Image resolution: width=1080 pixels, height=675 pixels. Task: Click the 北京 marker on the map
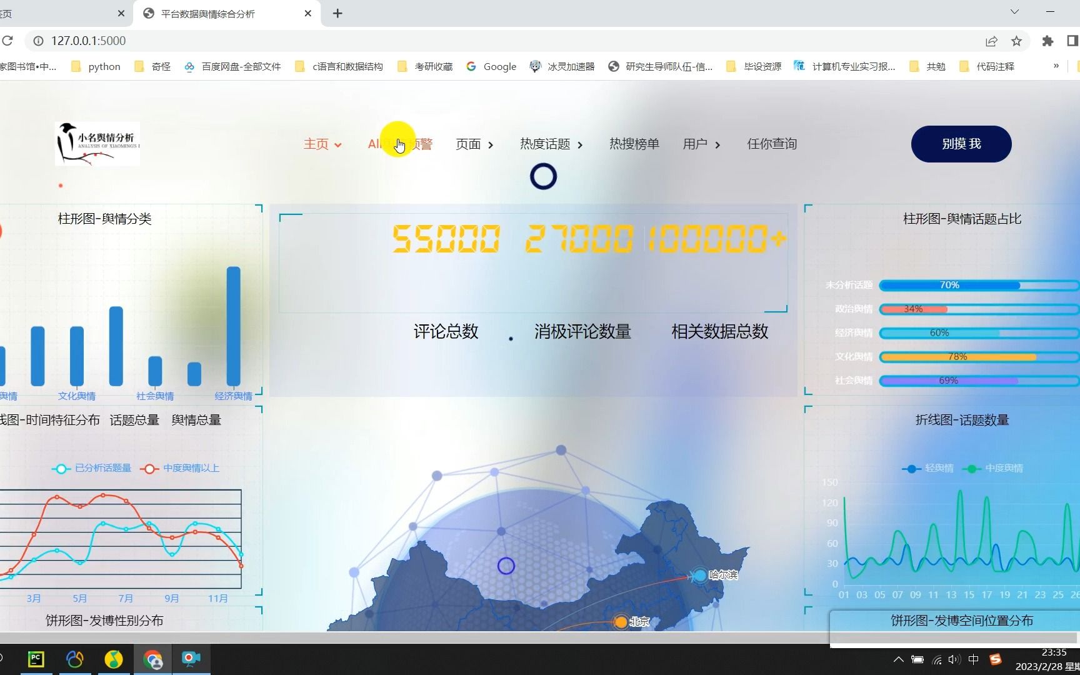coord(621,622)
